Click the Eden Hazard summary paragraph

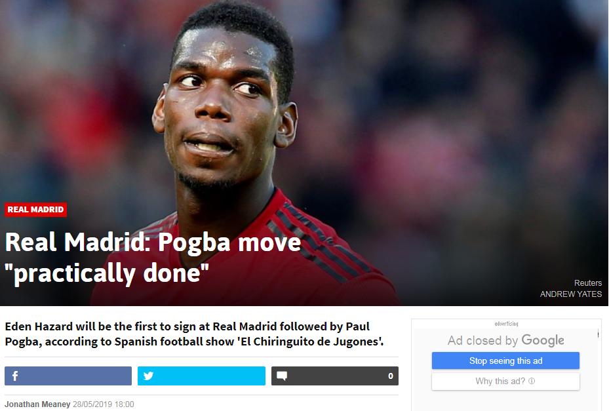point(194,334)
